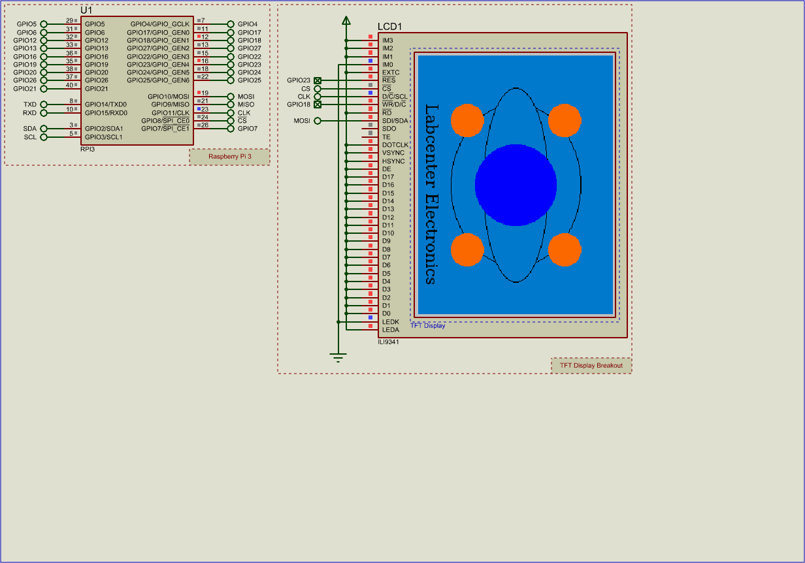Image resolution: width=805 pixels, height=563 pixels.
Task: Select the LEDK pin of LCD1
Action: 389,321
